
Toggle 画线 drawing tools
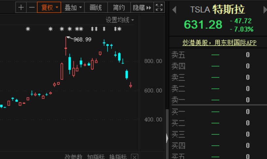coord(96,7)
